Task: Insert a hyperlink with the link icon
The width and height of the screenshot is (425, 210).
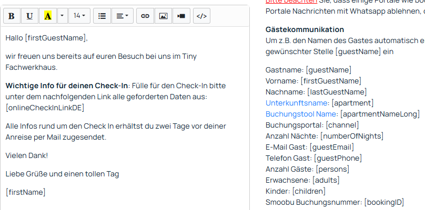Action: coord(145,16)
